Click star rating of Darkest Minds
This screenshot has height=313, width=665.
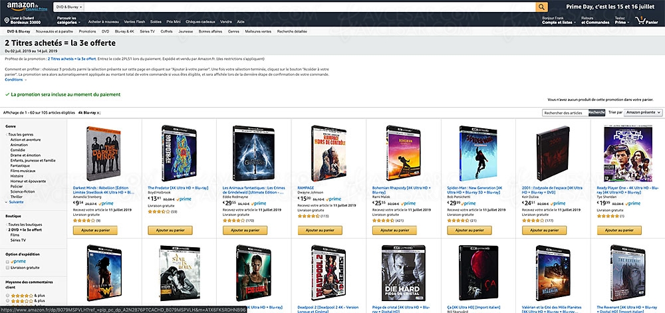coord(84,221)
